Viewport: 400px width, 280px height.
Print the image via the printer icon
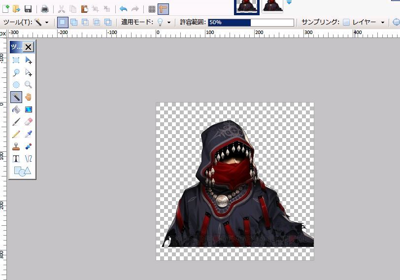click(45, 9)
